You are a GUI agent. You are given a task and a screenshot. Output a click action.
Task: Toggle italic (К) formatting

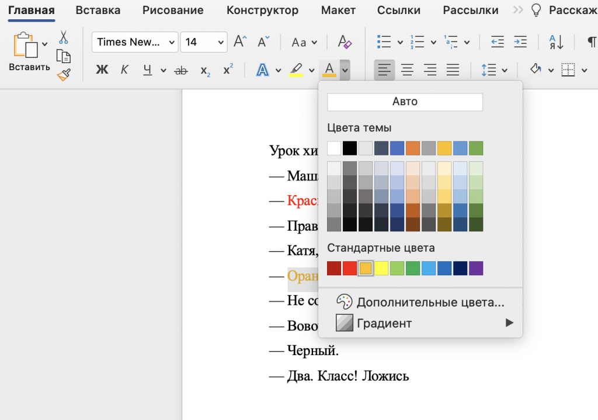(x=124, y=70)
